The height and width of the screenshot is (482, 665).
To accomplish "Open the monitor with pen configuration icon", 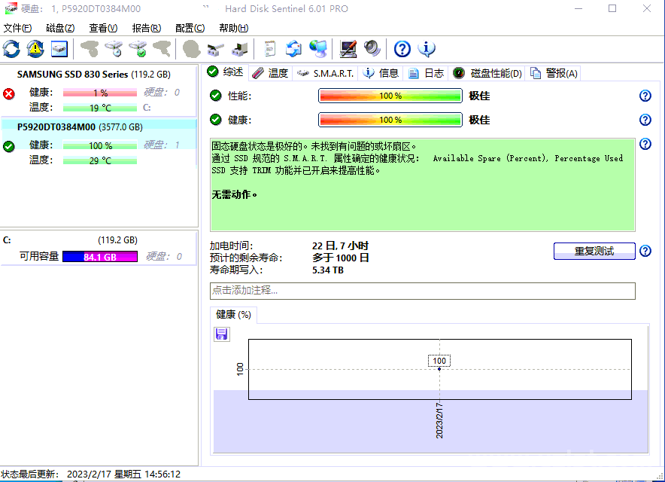I will [348, 49].
